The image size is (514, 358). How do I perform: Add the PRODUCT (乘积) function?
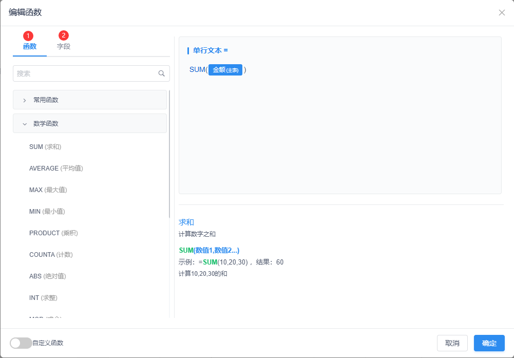click(x=53, y=233)
